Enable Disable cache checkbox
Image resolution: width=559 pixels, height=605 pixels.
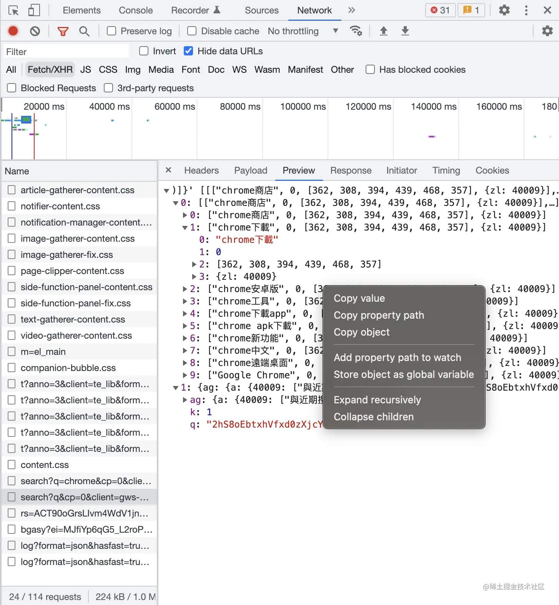[x=192, y=31]
